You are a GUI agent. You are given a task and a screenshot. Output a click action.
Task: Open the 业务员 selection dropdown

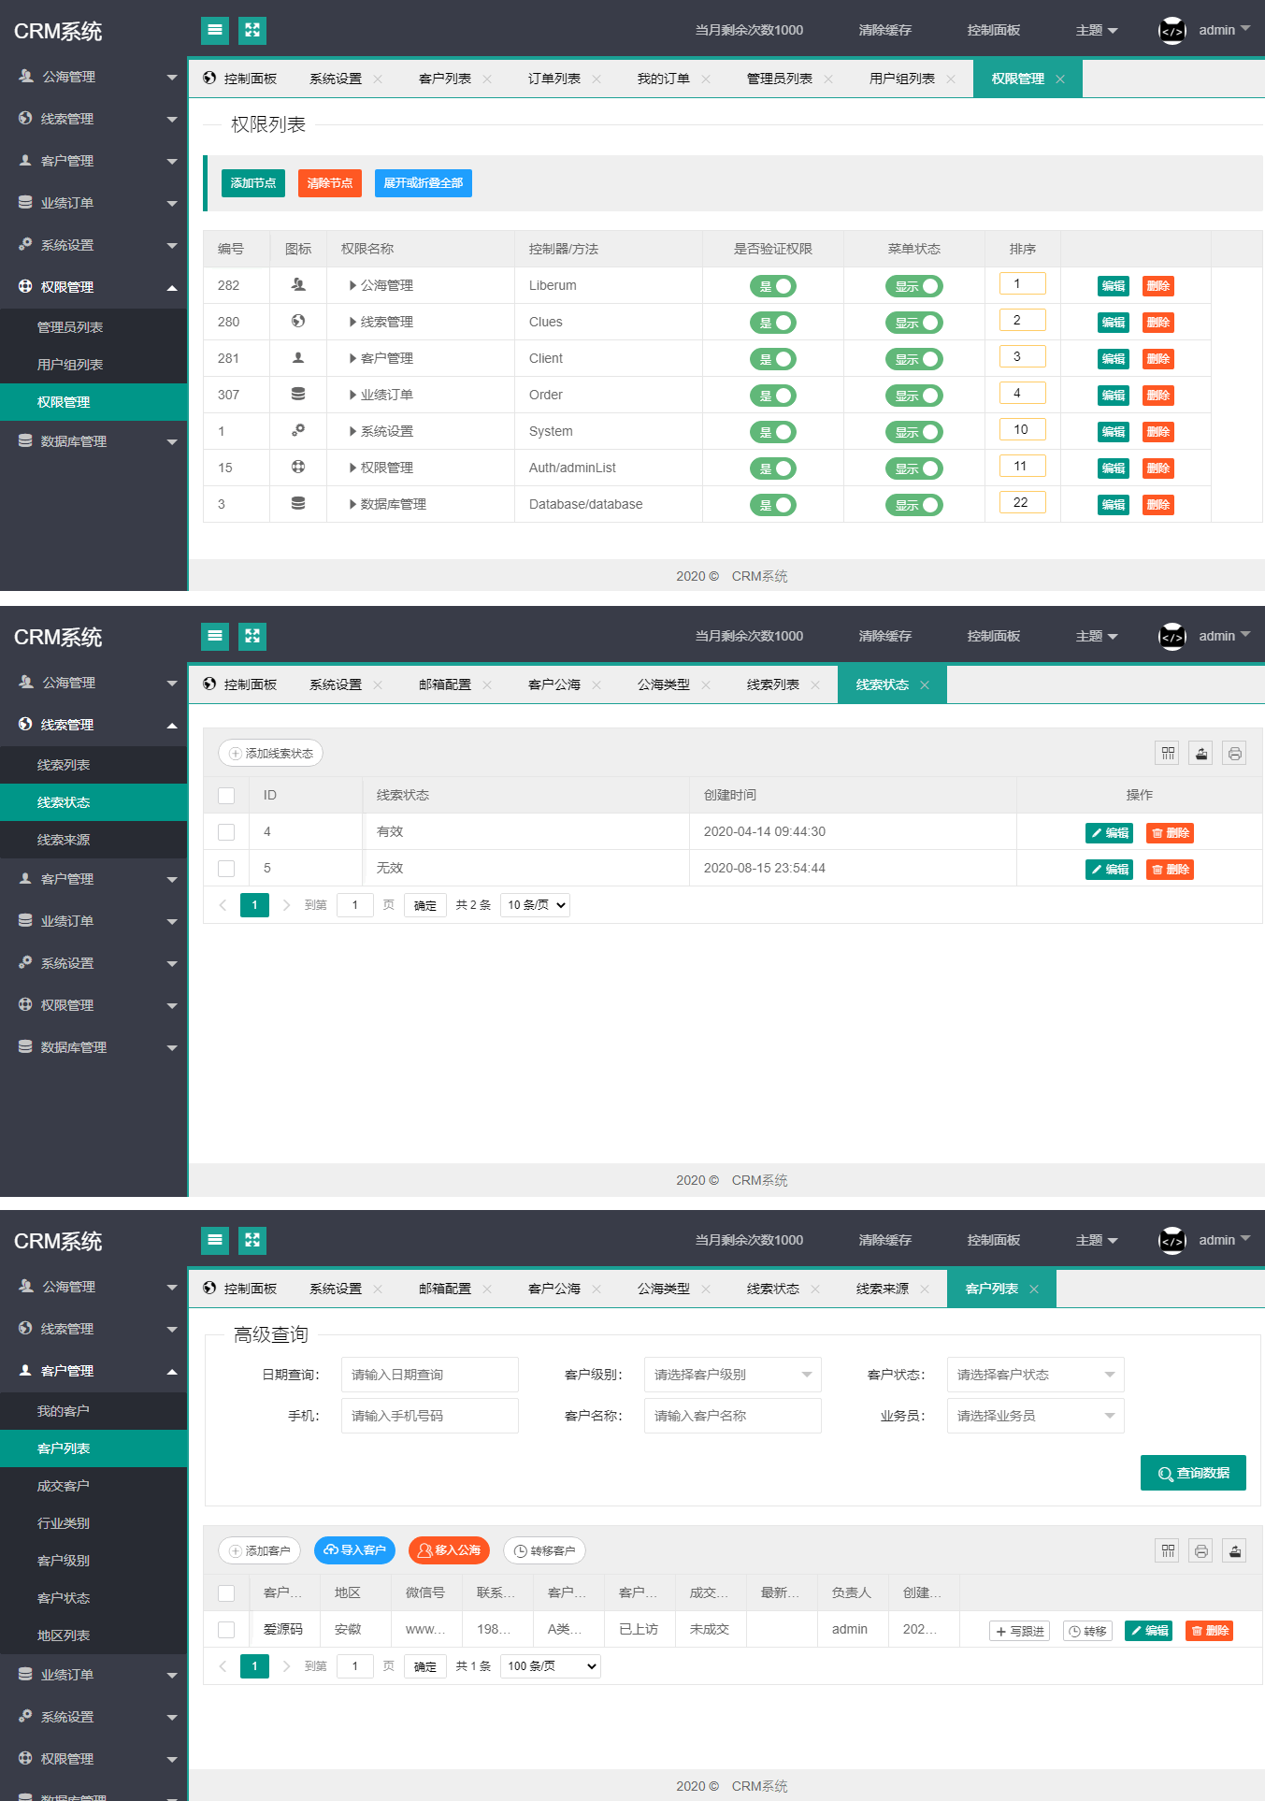click(x=1035, y=1416)
